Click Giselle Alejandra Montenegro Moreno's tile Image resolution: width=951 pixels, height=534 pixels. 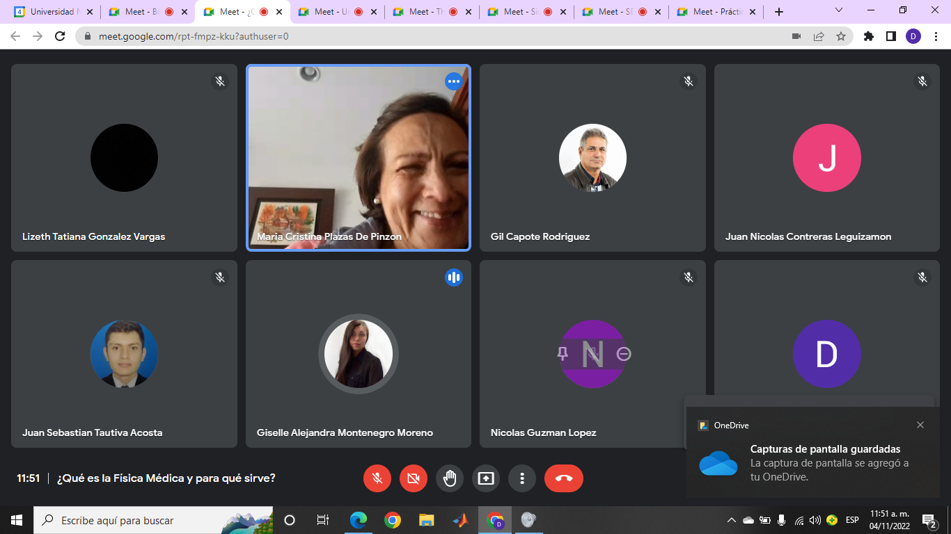pyautogui.click(x=358, y=354)
